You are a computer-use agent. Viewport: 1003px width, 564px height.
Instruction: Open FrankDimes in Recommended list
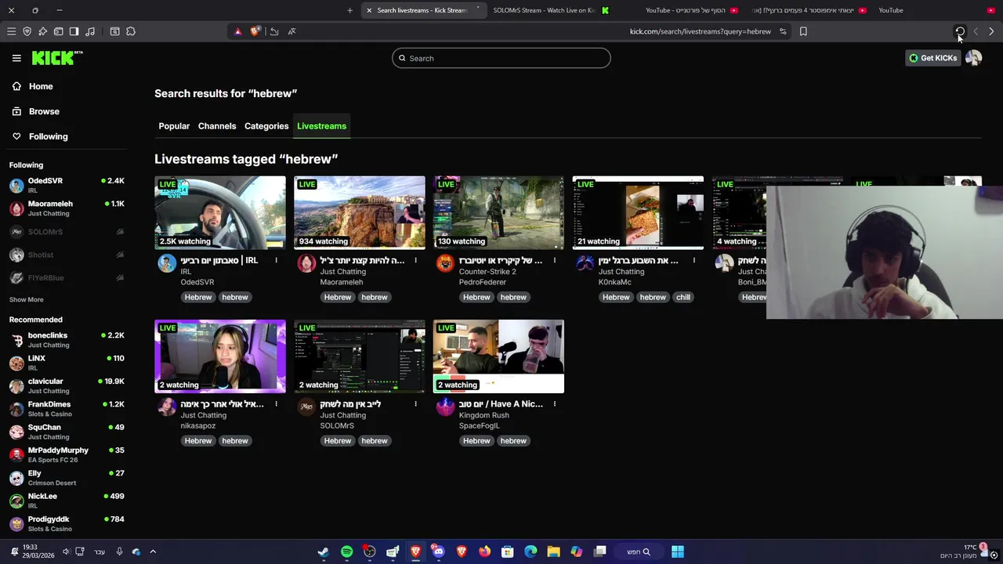[x=67, y=408]
